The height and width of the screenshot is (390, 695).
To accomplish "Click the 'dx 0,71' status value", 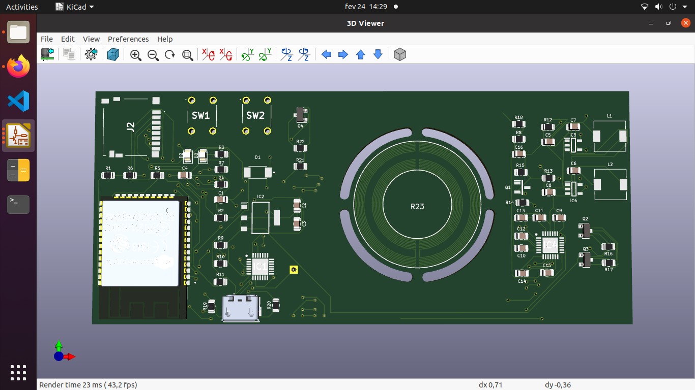I will click(x=490, y=385).
